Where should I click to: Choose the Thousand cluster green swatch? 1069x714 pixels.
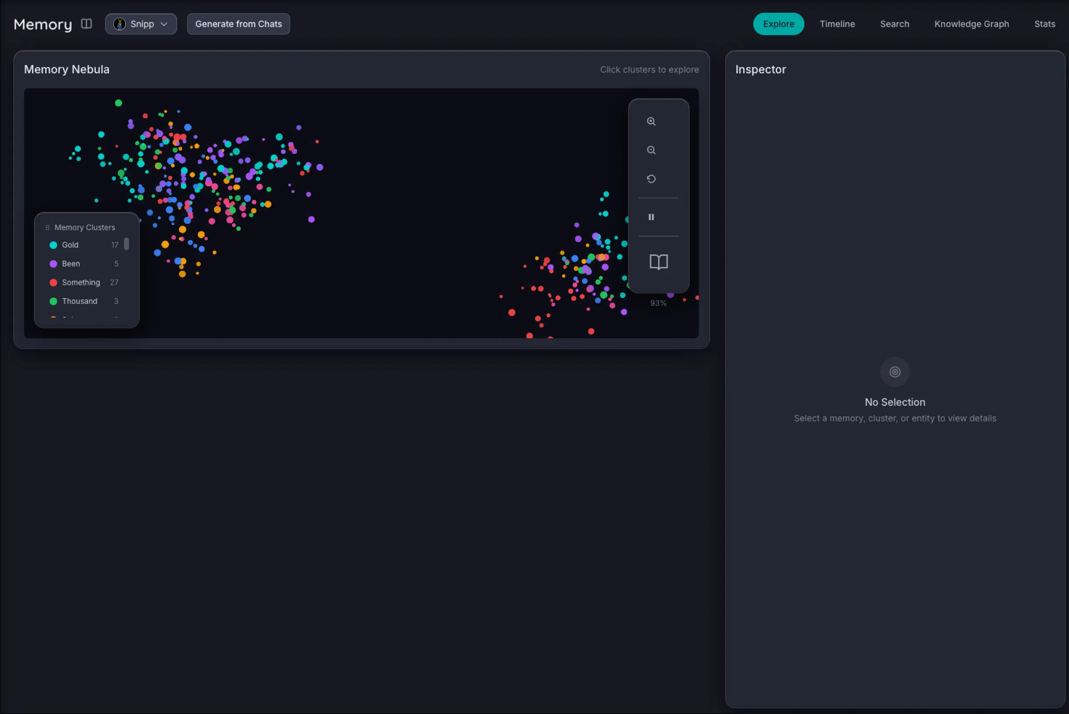53,301
